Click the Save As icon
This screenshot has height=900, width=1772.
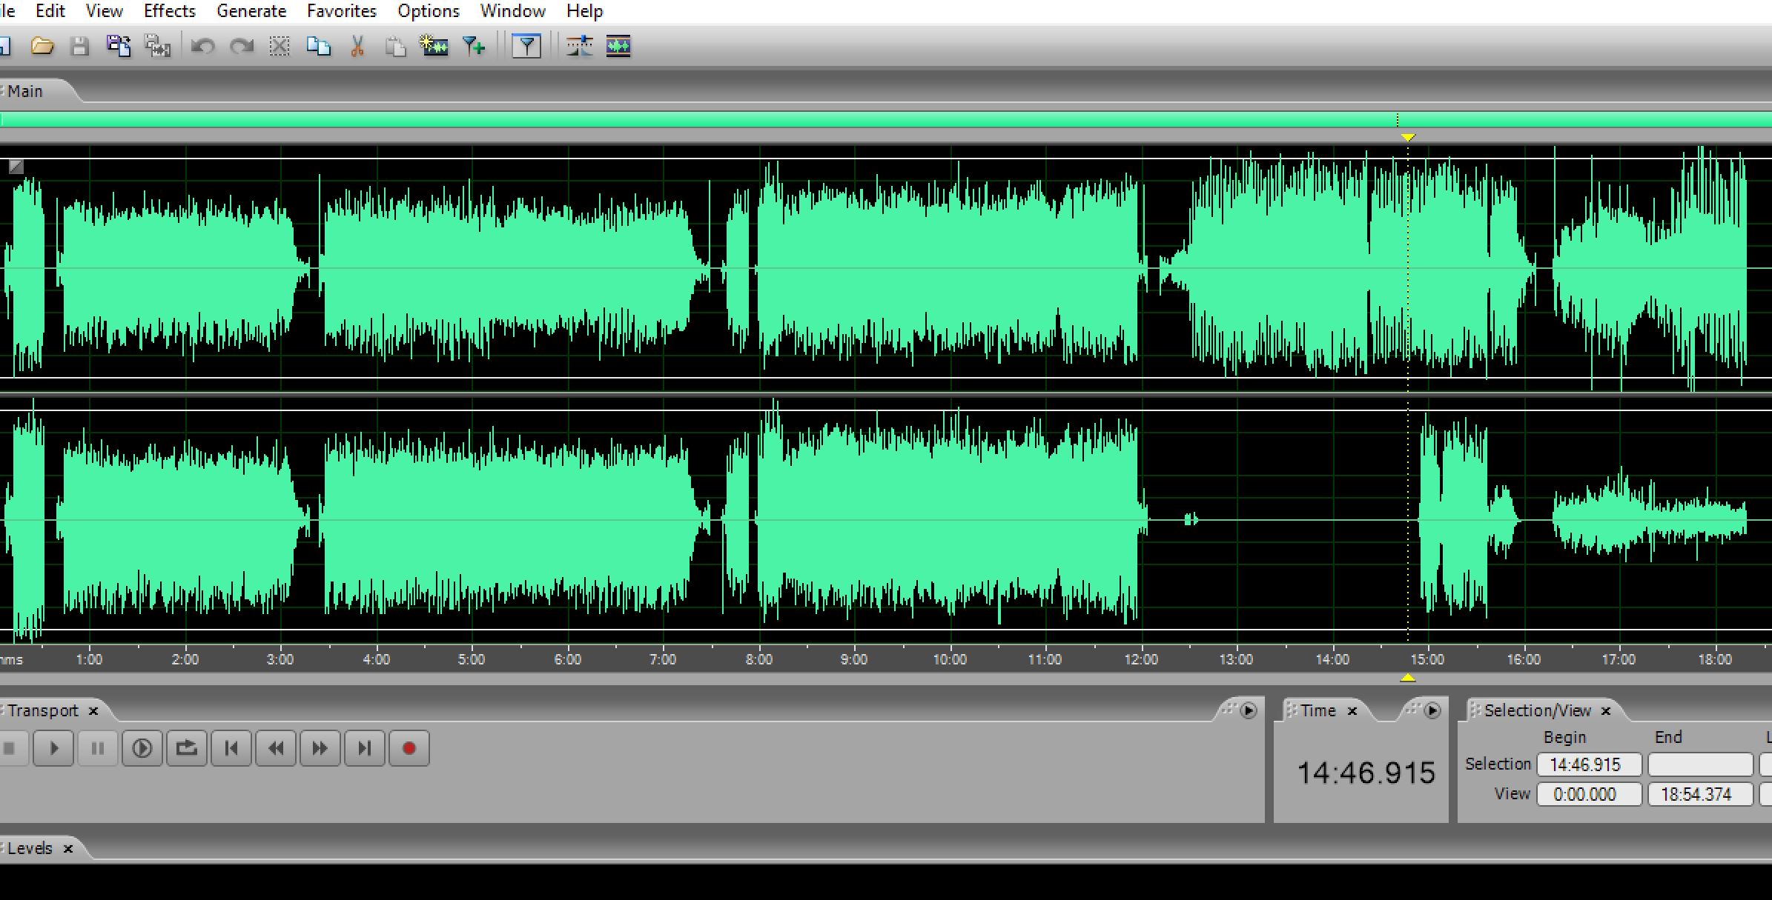click(119, 47)
